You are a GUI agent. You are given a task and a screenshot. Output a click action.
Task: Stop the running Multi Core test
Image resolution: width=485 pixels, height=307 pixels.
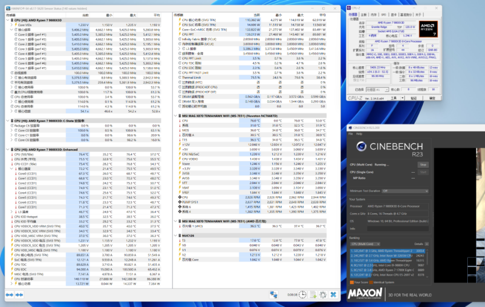click(423, 165)
